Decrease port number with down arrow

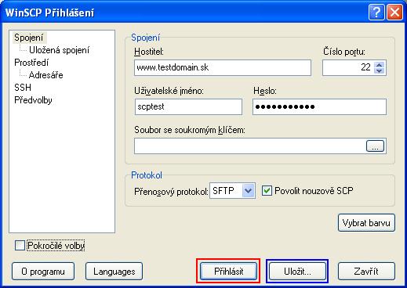pyautogui.click(x=380, y=70)
